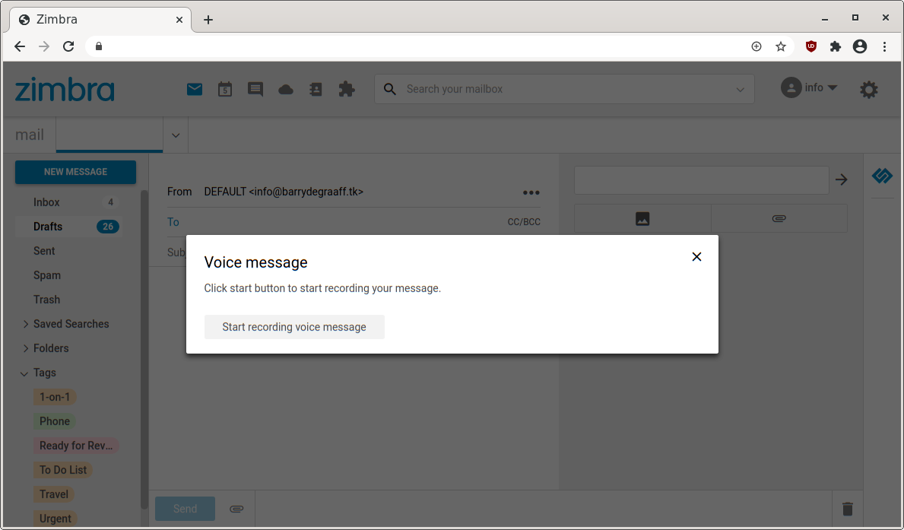
Task: Open Chrome three-dot menu
Action: click(x=884, y=46)
